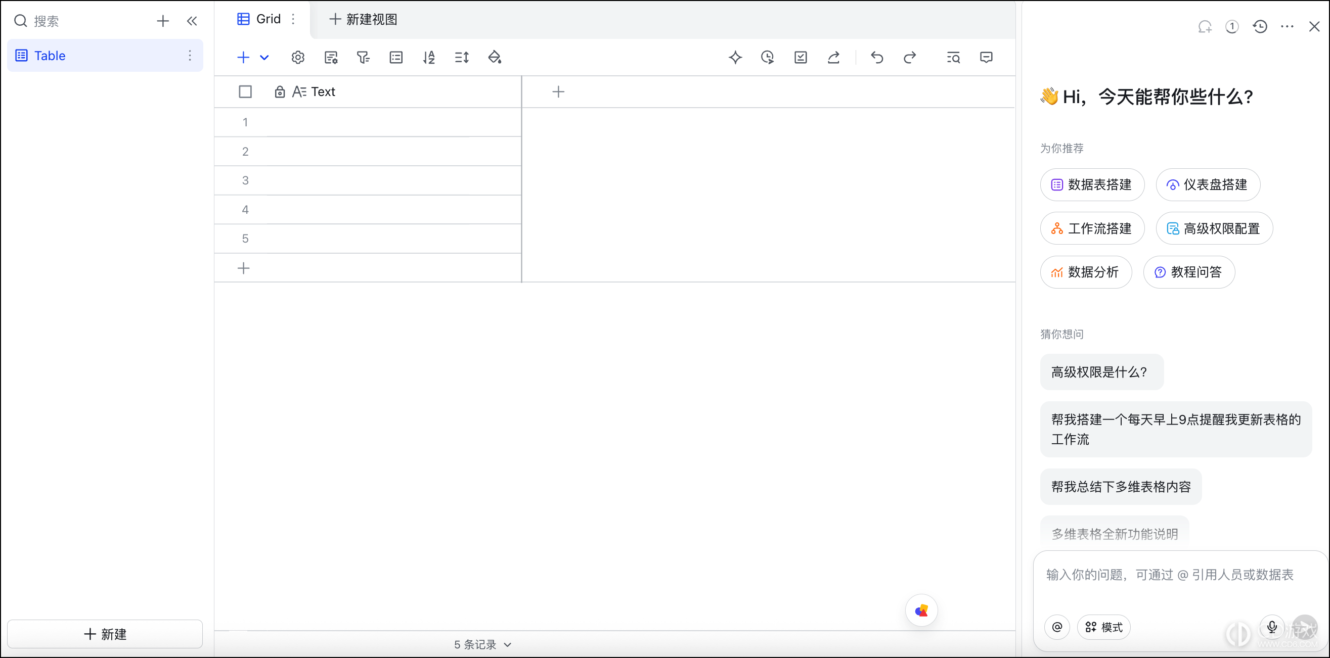
Task: Open the group records tool
Action: pyautogui.click(x=396, y=57)
